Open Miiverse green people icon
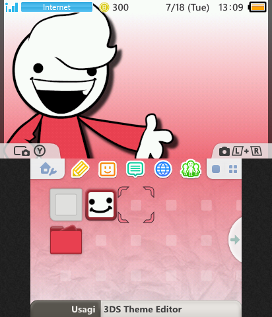 coord(191,169)
